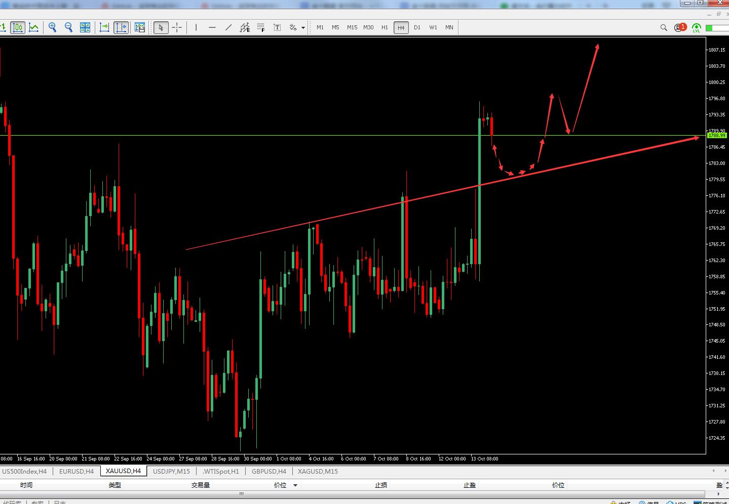
Task: Switch the chart to the M5 timeframe
Action: tap(335, 27)
